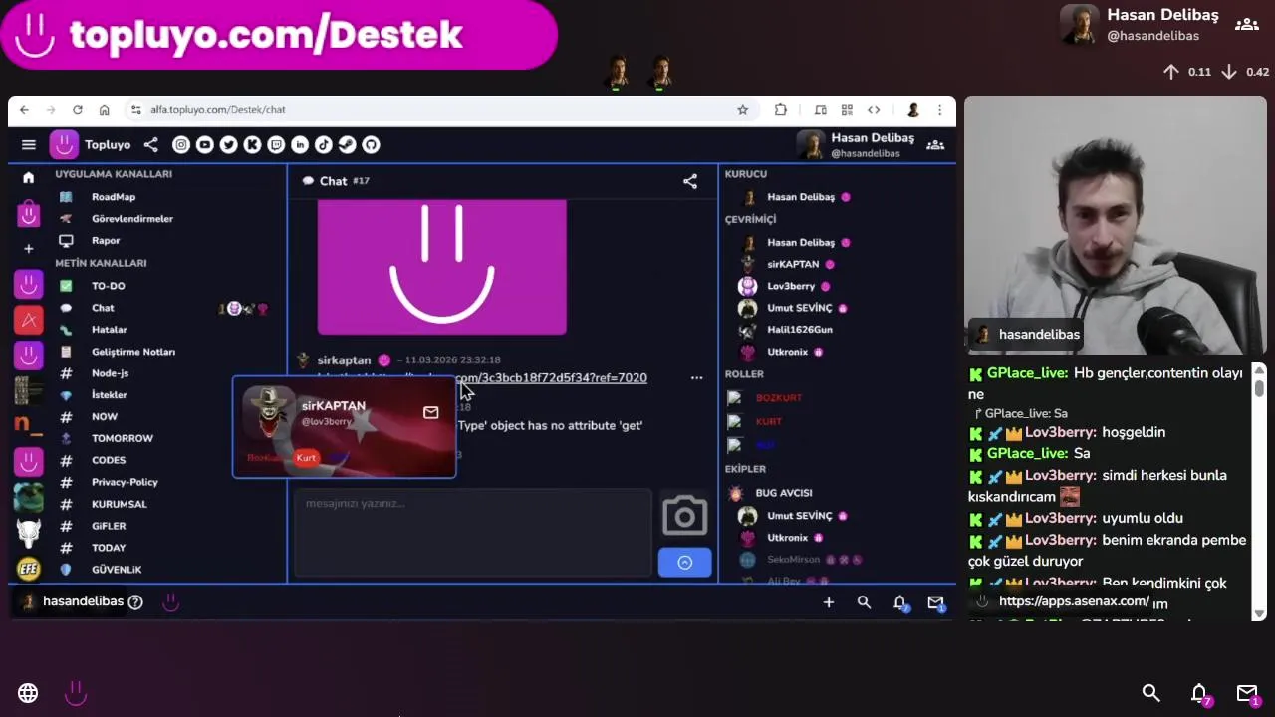Open the red A server icon
The height and width of the screenshot is (717, 1275).
28,320
